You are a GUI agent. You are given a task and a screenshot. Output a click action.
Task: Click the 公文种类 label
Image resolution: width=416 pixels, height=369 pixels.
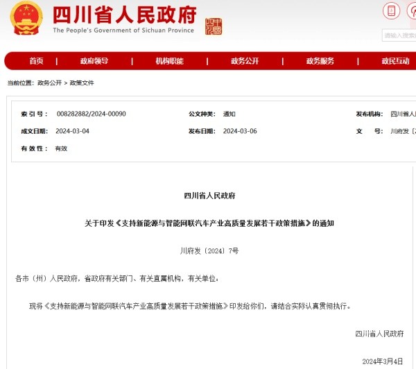tap(202, 114)
